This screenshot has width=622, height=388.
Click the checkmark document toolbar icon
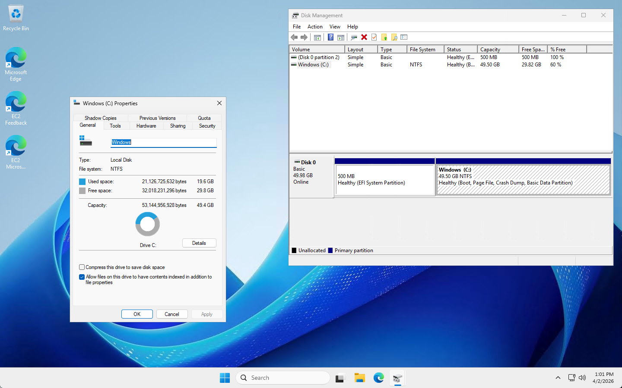pos(374,38)
